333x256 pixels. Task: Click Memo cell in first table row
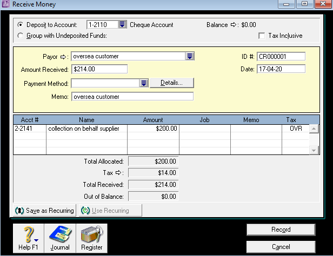click(x=256, y=129)
